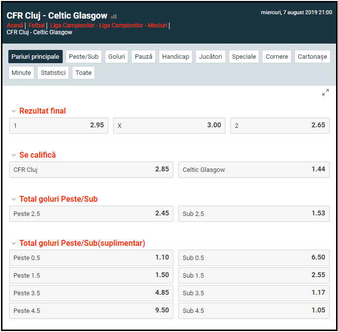Pick Celtic Glasgow to qualify at 1.44
Viewport: 338px width, 332px height.
click(254, 170)
